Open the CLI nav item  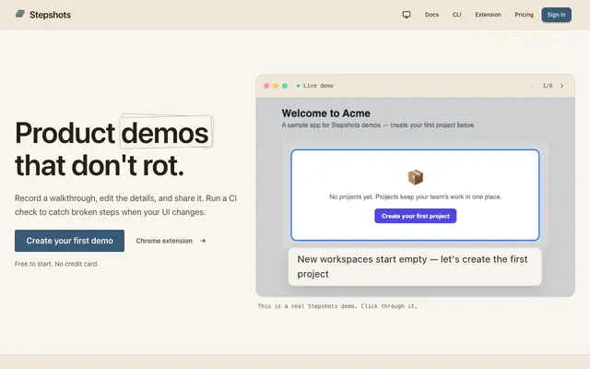457,15
